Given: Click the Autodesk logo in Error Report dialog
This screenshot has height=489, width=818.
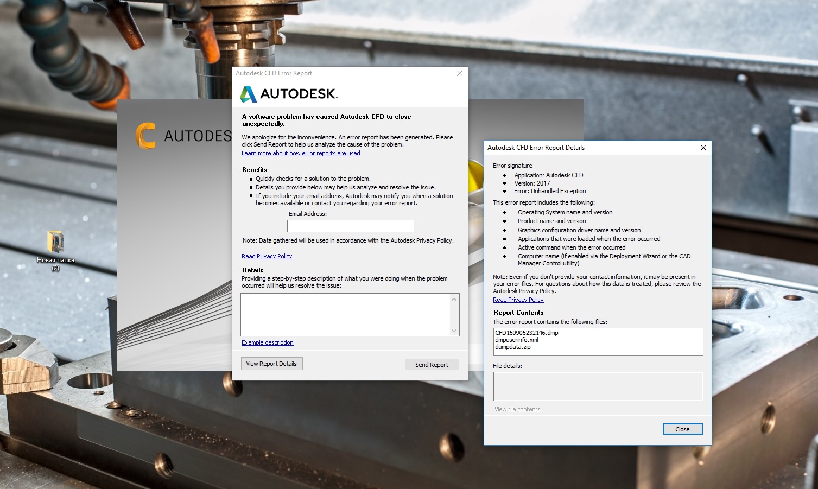Looking at the screenshot, I should point(288,94).
